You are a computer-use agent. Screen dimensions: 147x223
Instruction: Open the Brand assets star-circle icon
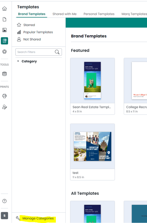pyautogui.click(x=4, y=51)
